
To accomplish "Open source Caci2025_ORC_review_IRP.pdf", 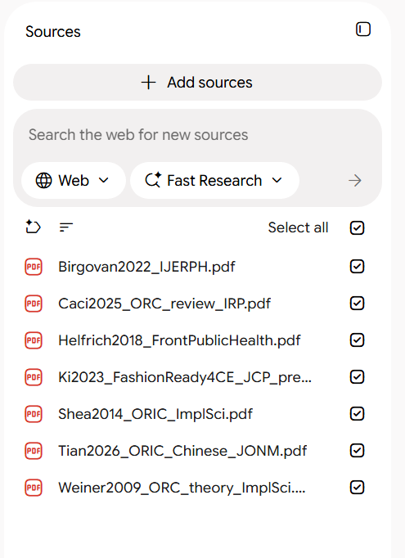I will click(x=164, y=304).
